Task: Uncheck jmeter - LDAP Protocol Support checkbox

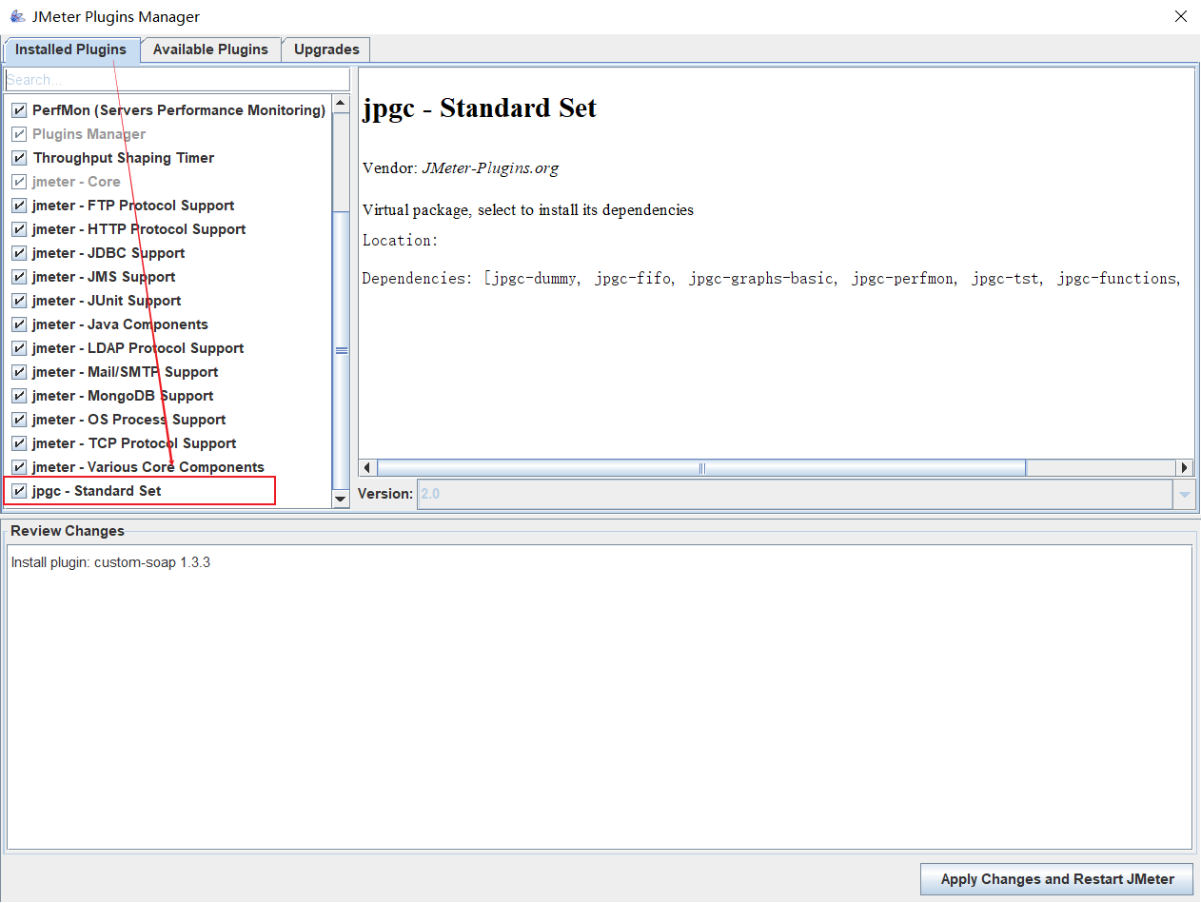Action: pyautogui.click(x=19, y=348)
